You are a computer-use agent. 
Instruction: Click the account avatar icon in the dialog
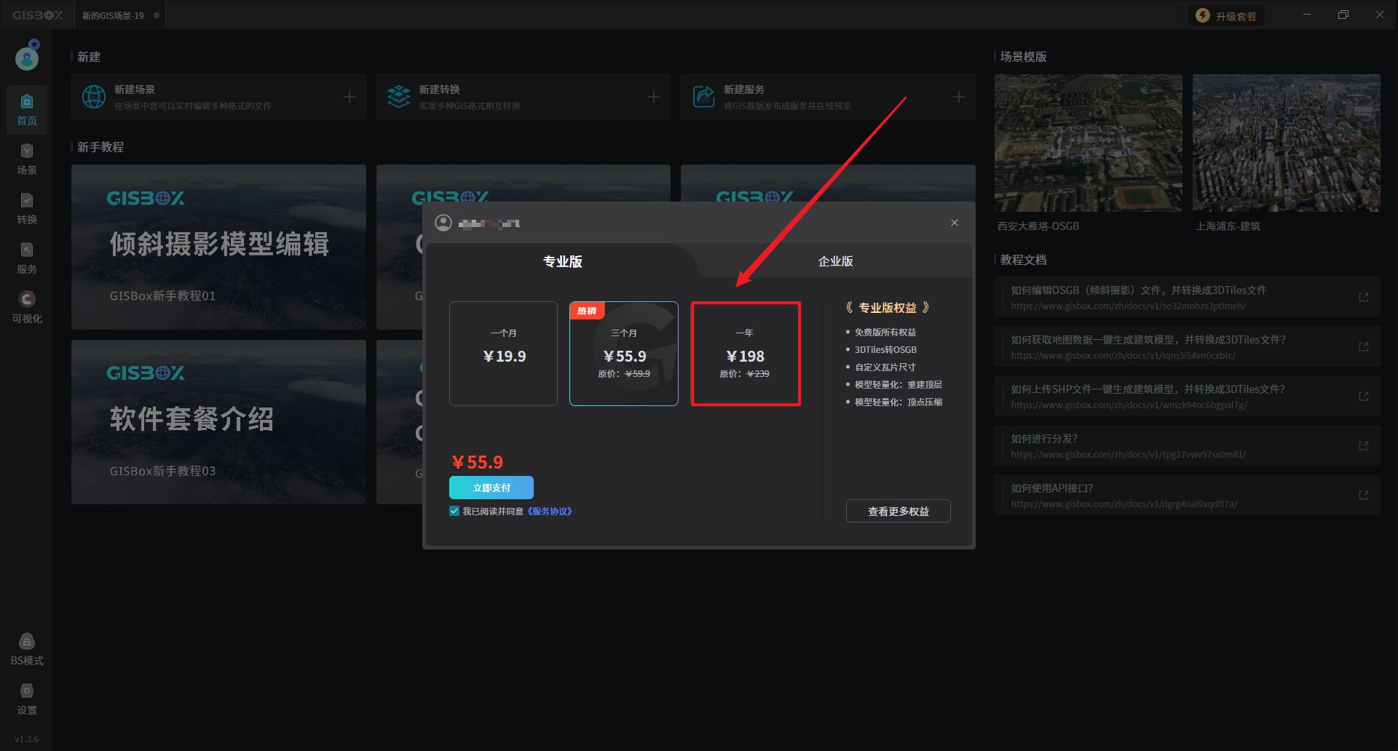(x=443, y=223)
